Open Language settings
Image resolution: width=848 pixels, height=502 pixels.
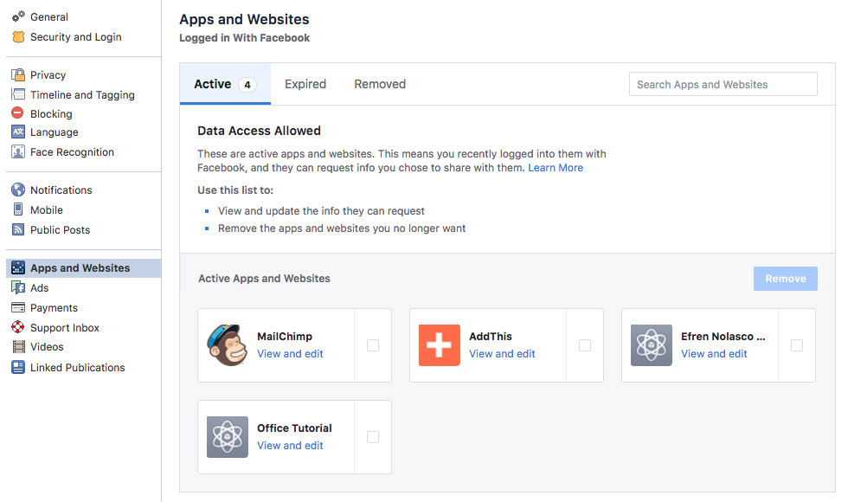pyautogui.click(x=54, y=132)
